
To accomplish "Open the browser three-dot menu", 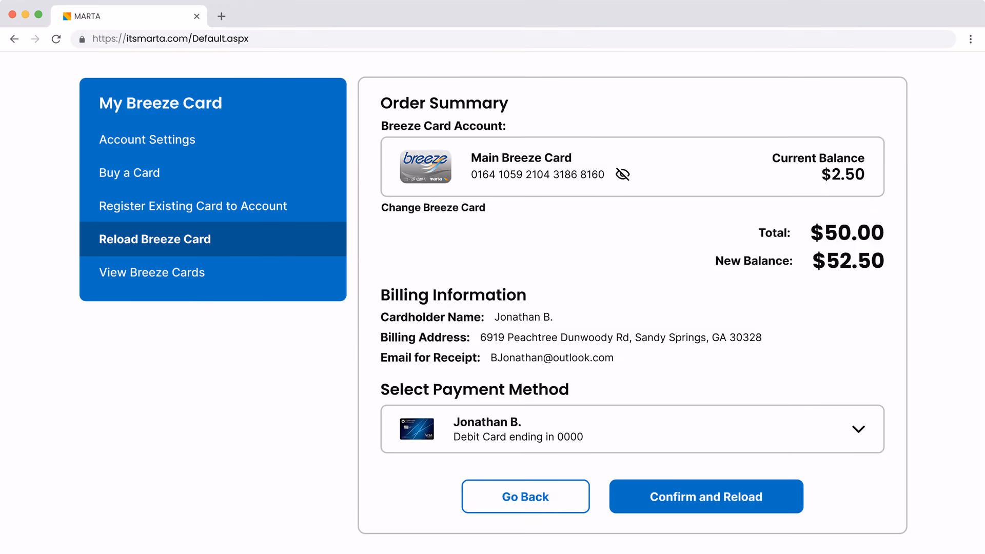I will coord(970,39).
